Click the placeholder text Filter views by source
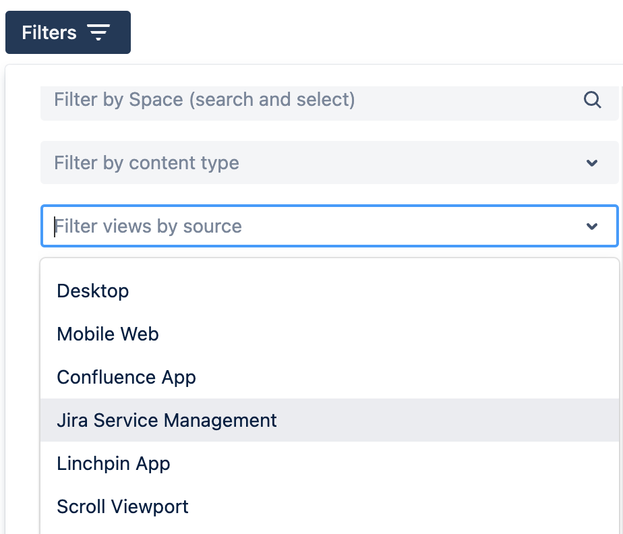Viewport: 623px width, 534px height. pos(147,226)
